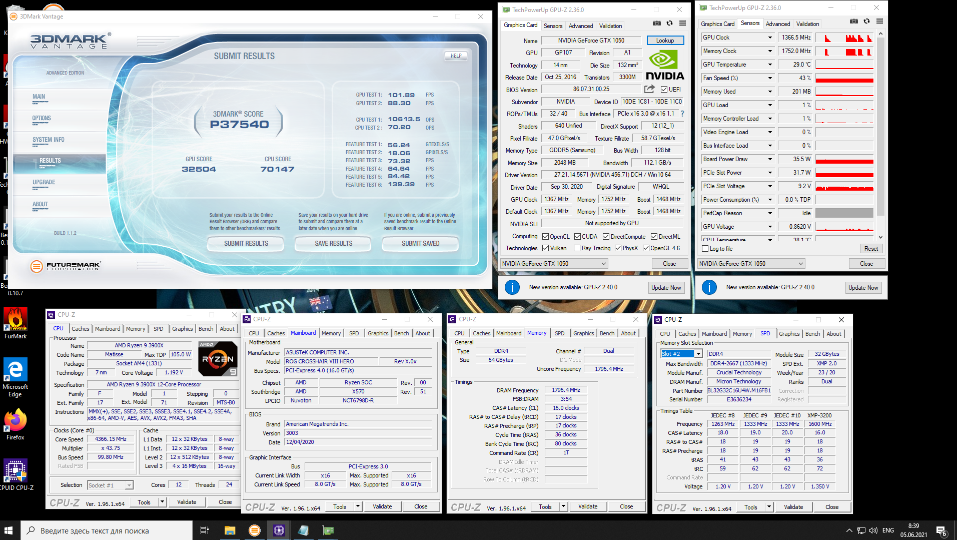
Task: Click Windows Start button
Action: tap(9, 530)
